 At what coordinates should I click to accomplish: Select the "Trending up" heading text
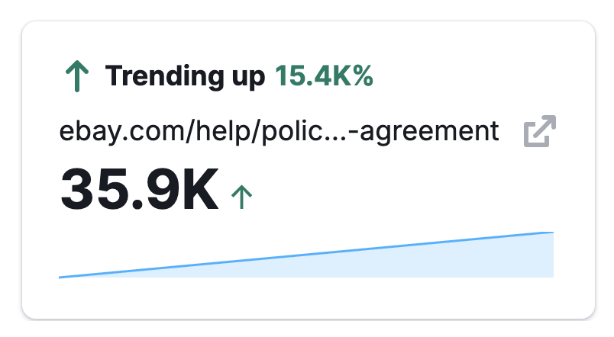coord(186,76)
